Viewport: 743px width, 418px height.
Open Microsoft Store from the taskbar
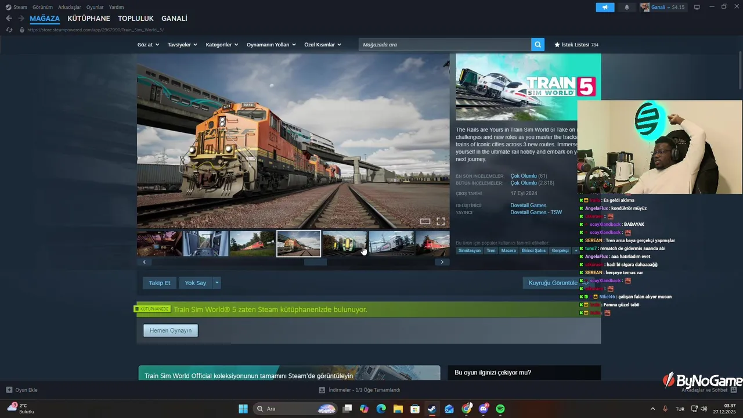(x=415, y=409)
